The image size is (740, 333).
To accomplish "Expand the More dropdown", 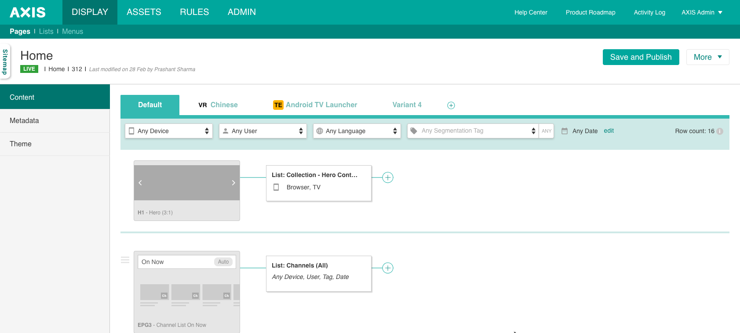I will click(x=707, y=57).
